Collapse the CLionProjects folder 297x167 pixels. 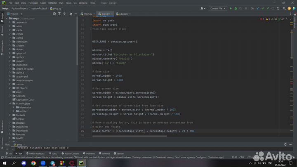tap(10, 103)
